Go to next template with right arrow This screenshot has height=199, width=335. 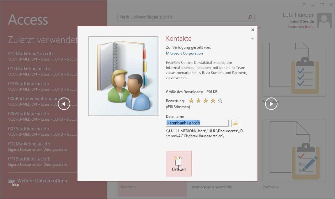271,104
